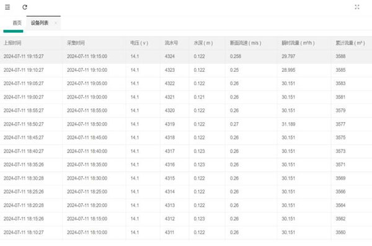Select the row with serial number 4324
Image resolution: width=372 pixels, height=246 pixels.
[x=186, y=56]
